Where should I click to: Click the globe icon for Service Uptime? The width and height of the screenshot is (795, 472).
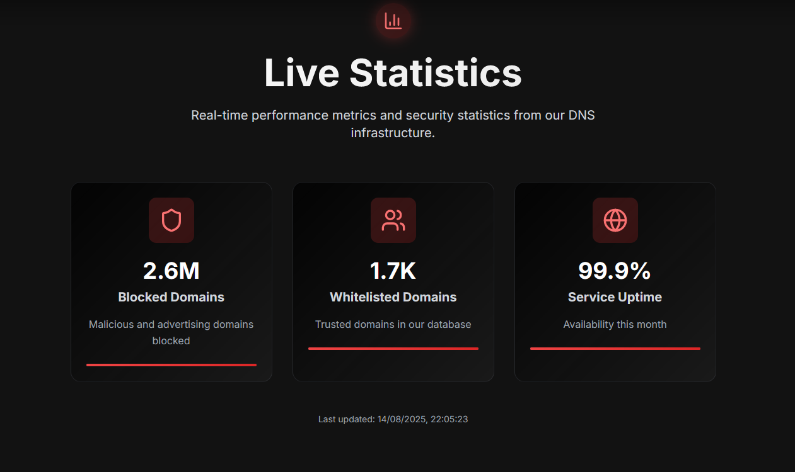coord(615,220)
